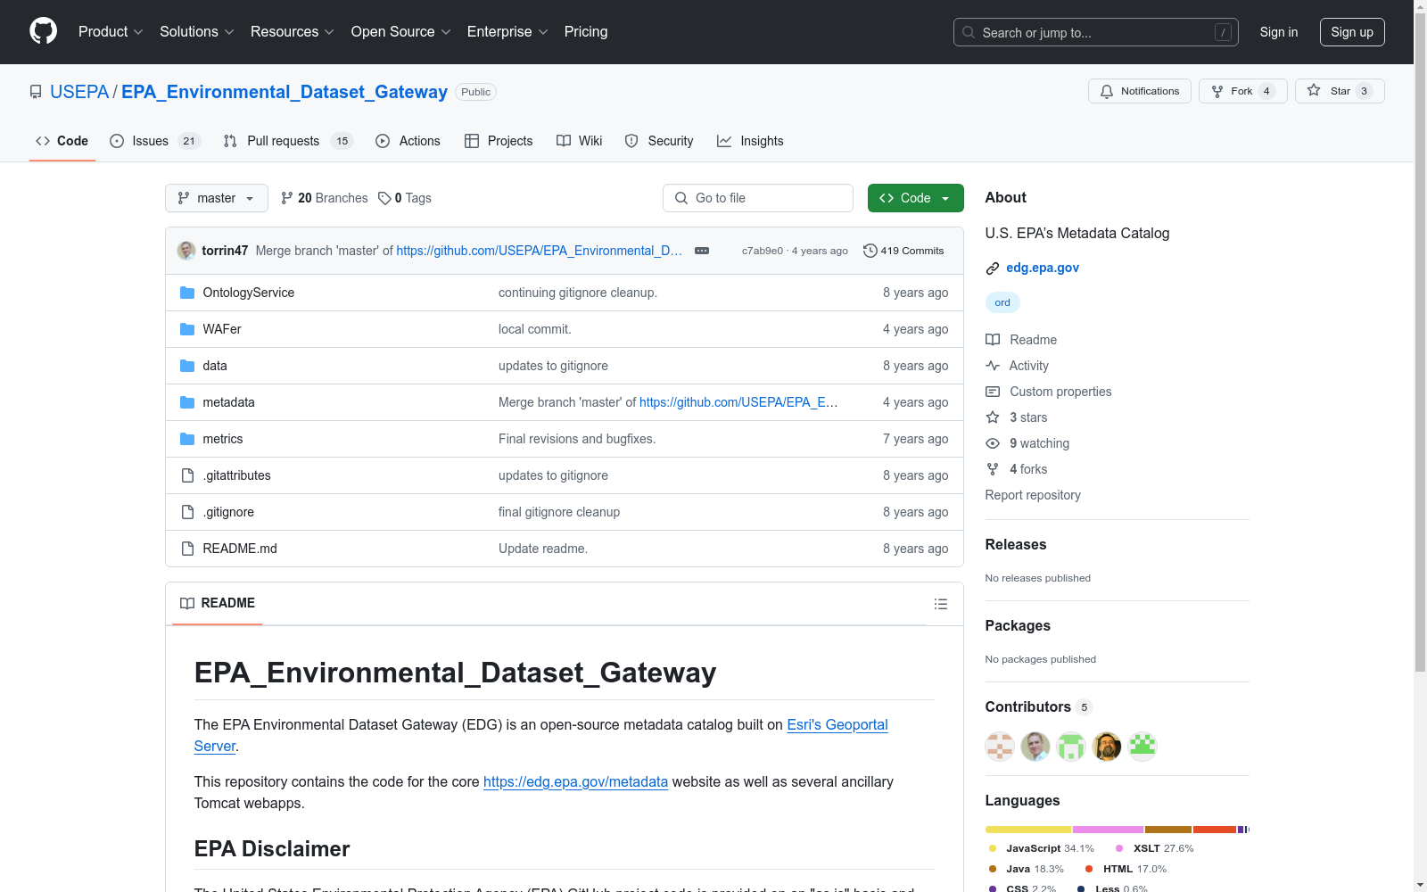Open the OntologyService folder
The height and width of the screenshot is (892, 1427).
pyautogui.click(x=248, y=293)
